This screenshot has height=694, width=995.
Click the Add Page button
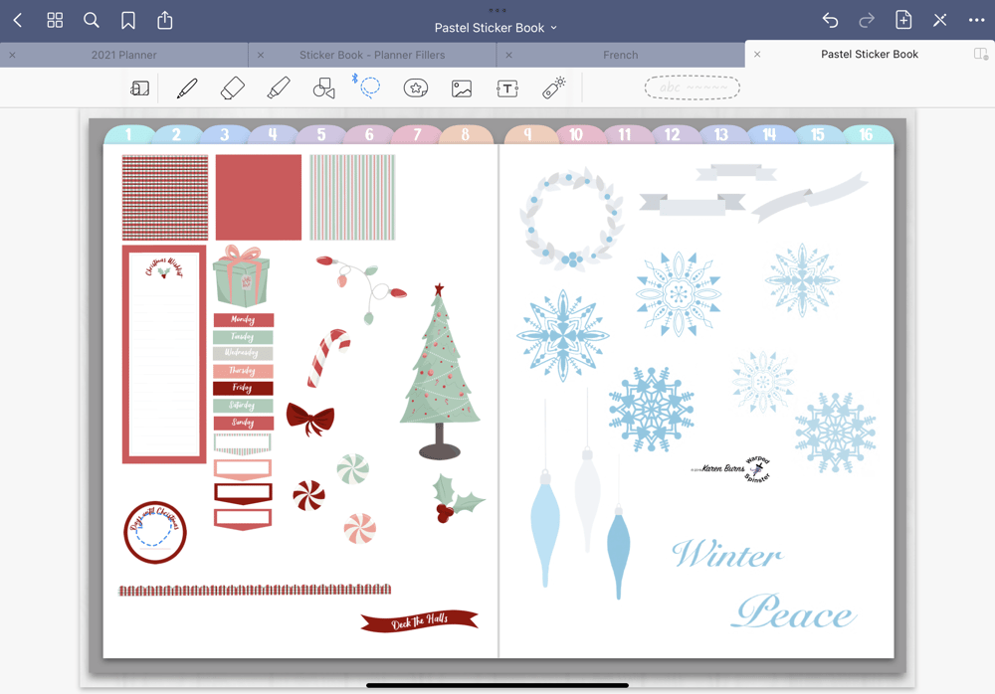(x=903, y=20)
